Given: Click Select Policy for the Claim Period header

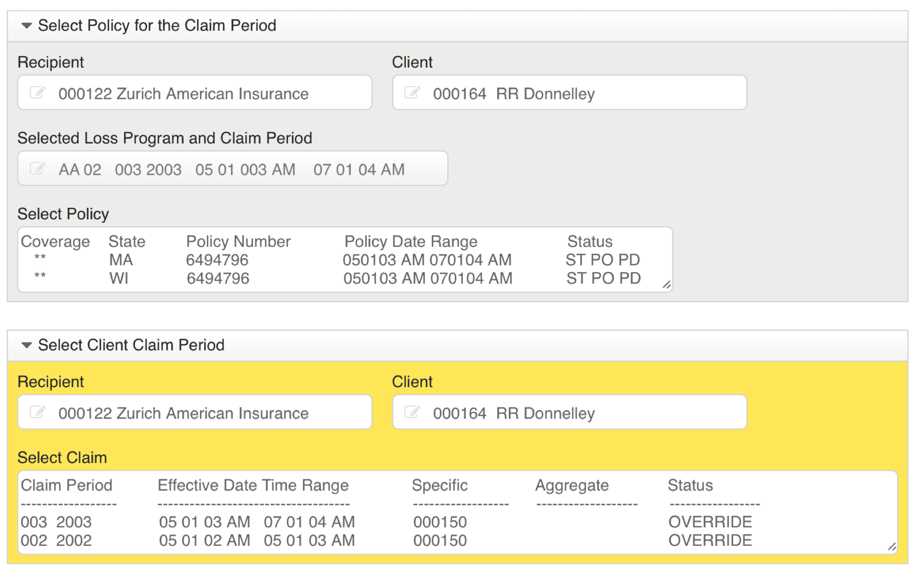Looking at the screenshot, I should click(157, 26).
